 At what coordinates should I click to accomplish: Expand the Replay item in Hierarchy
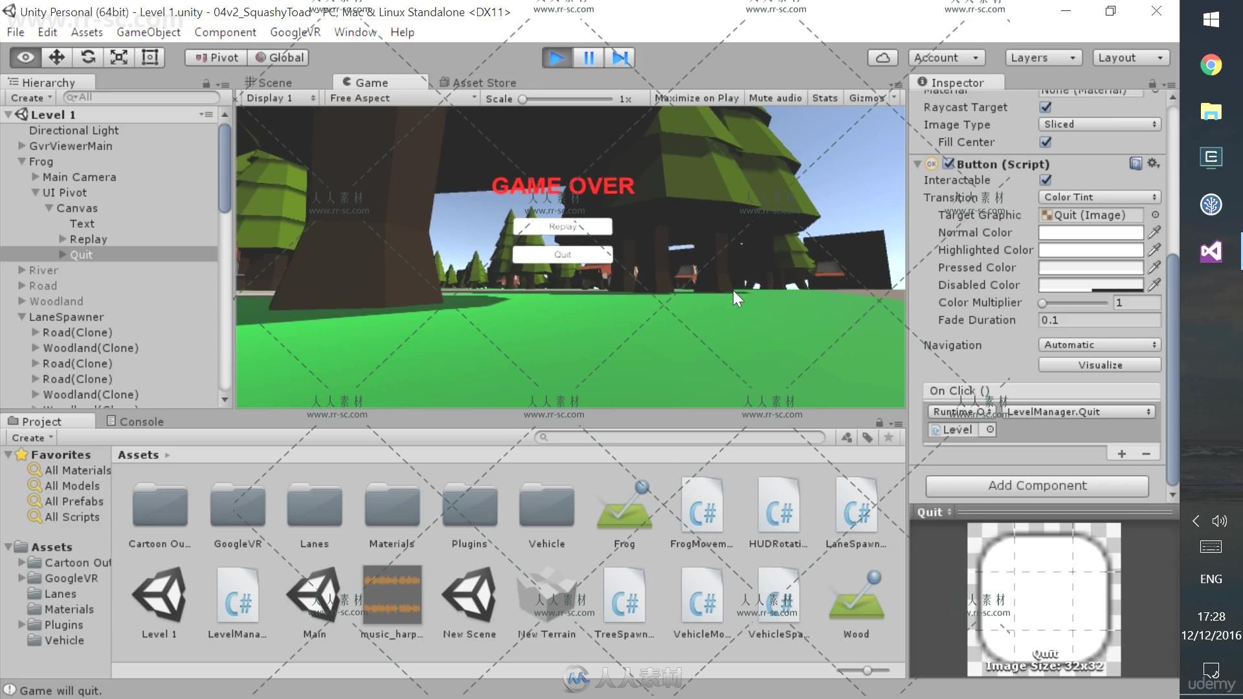(63, 239)
